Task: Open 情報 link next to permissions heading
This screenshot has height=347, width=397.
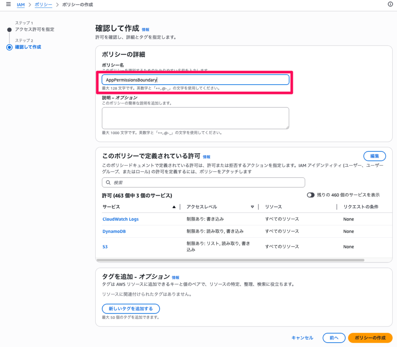Action: pos(207,157)
